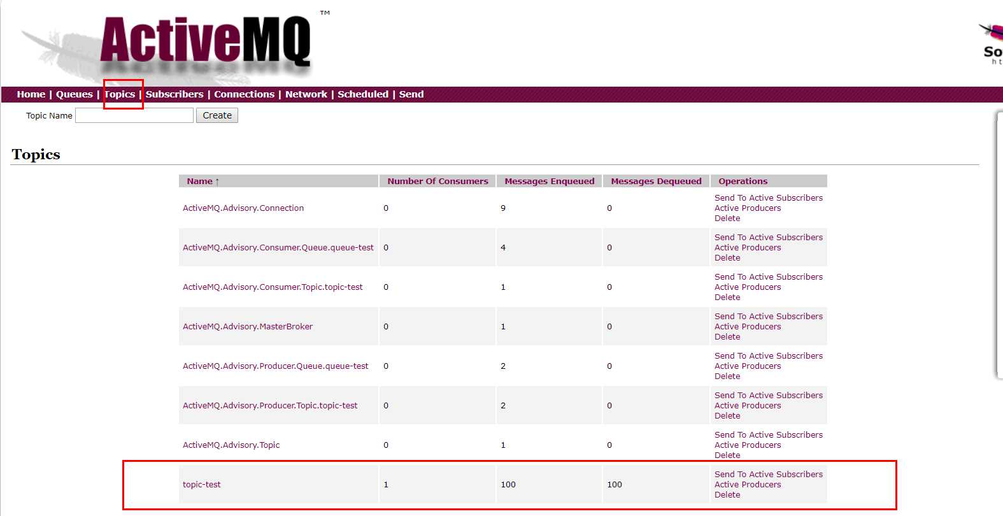Send To Active Subscribers for ActiveMQ.Advisory.Topic
The height and width of the screenshot is (516, 1003).
point(769,435)
